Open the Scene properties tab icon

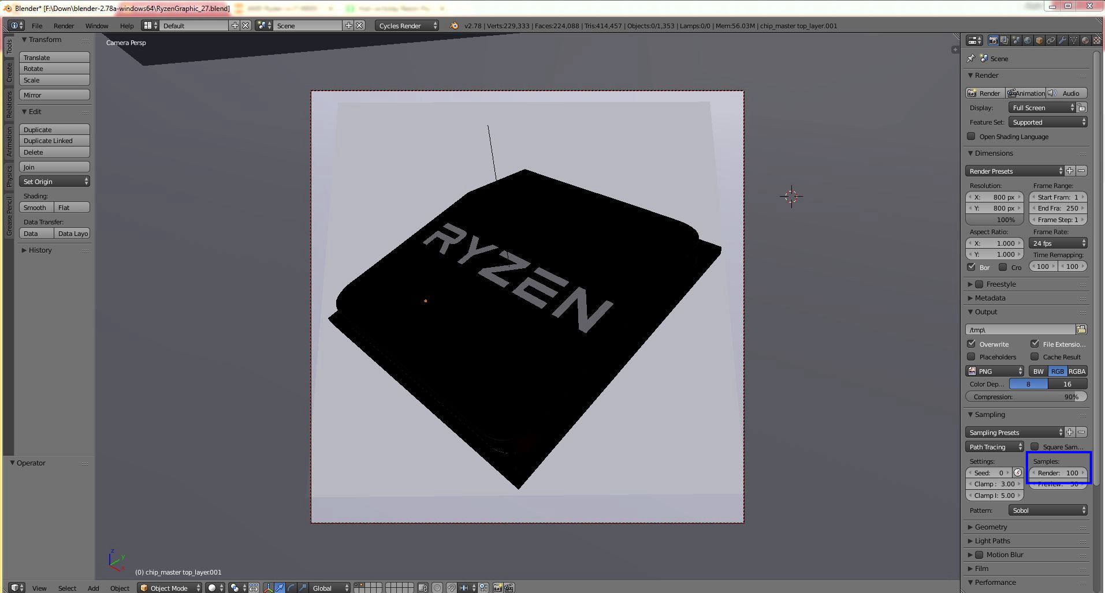click(1016, 40)
